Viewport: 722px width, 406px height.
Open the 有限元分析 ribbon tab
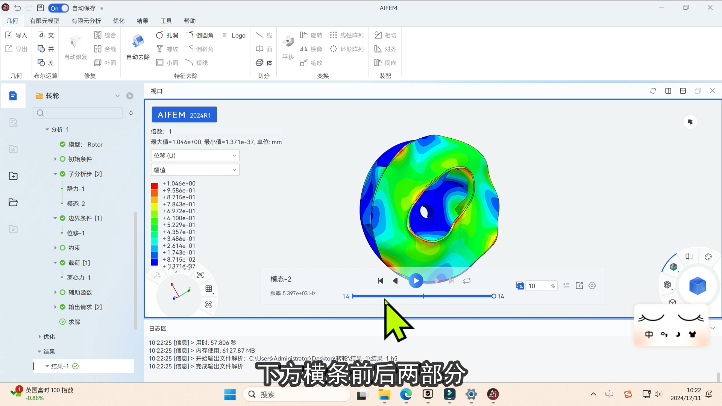(86, 21)
